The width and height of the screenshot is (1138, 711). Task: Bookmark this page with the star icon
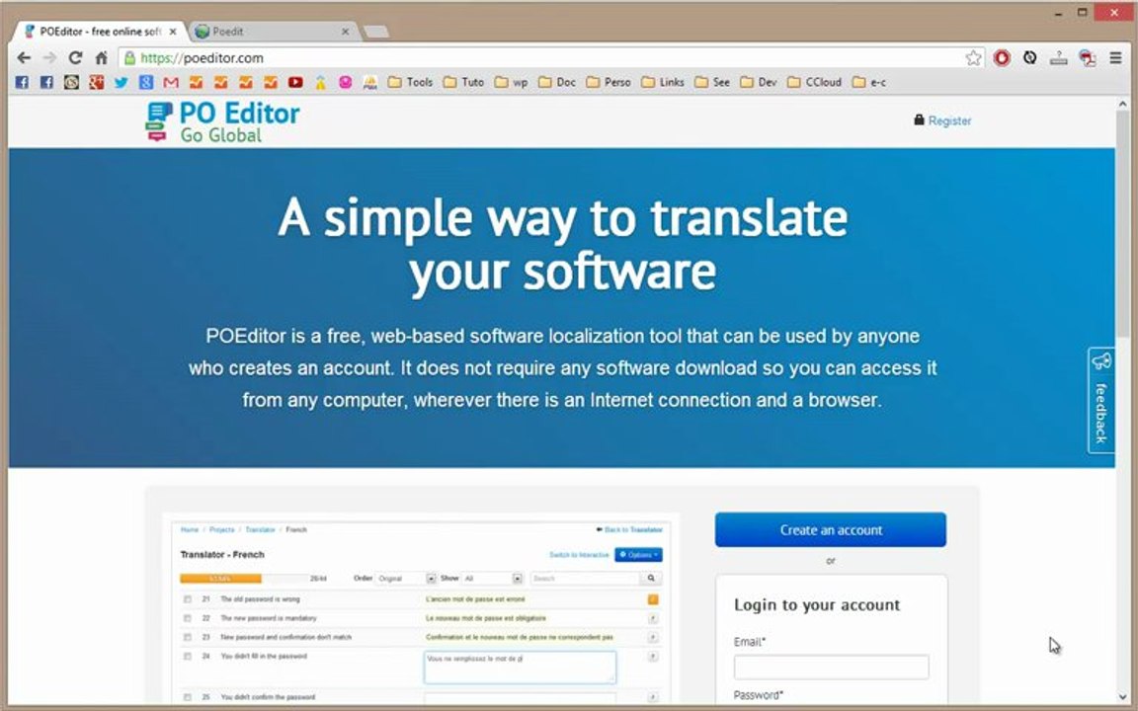pos(973,58)
